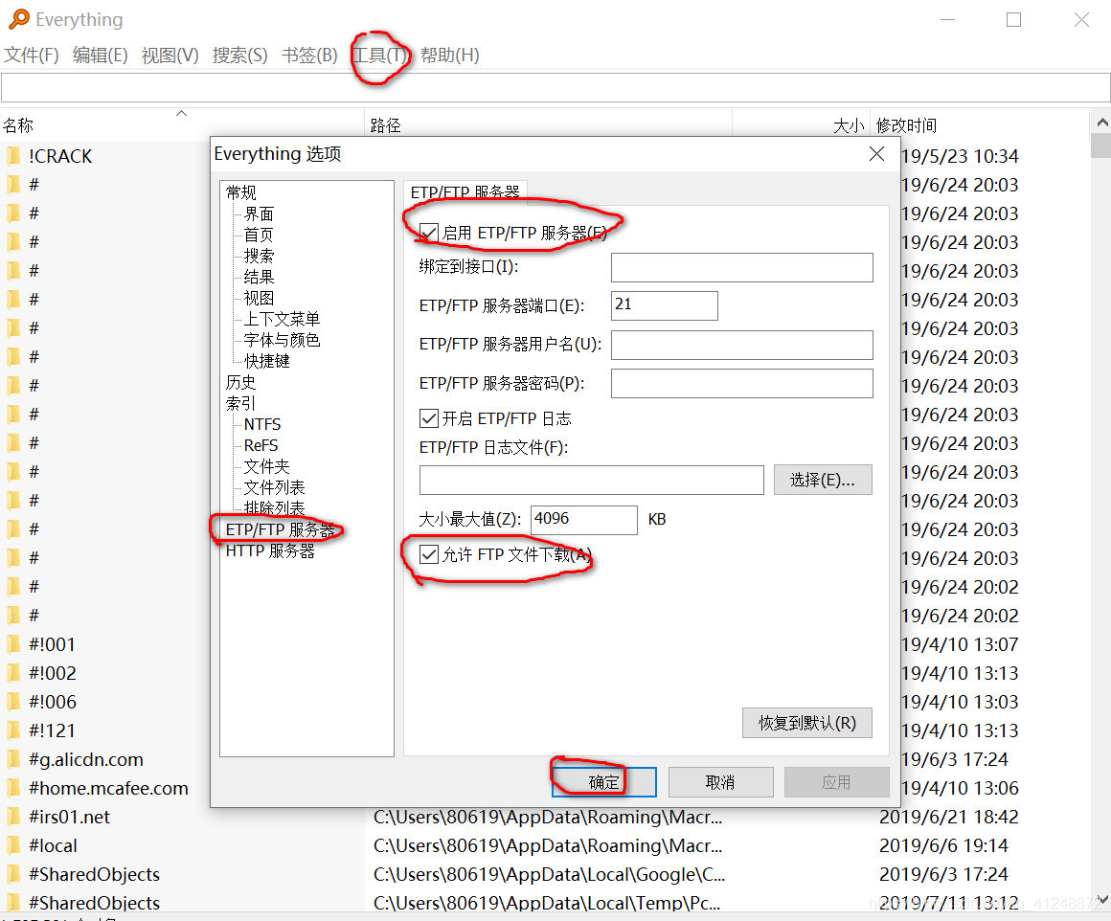1111x921 pixels.
Task: Click the Everything magnifier app icon
Action: (18, 19)
